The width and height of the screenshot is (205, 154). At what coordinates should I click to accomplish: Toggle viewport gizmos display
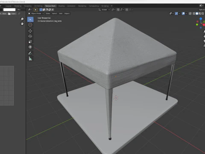[176, 14]
